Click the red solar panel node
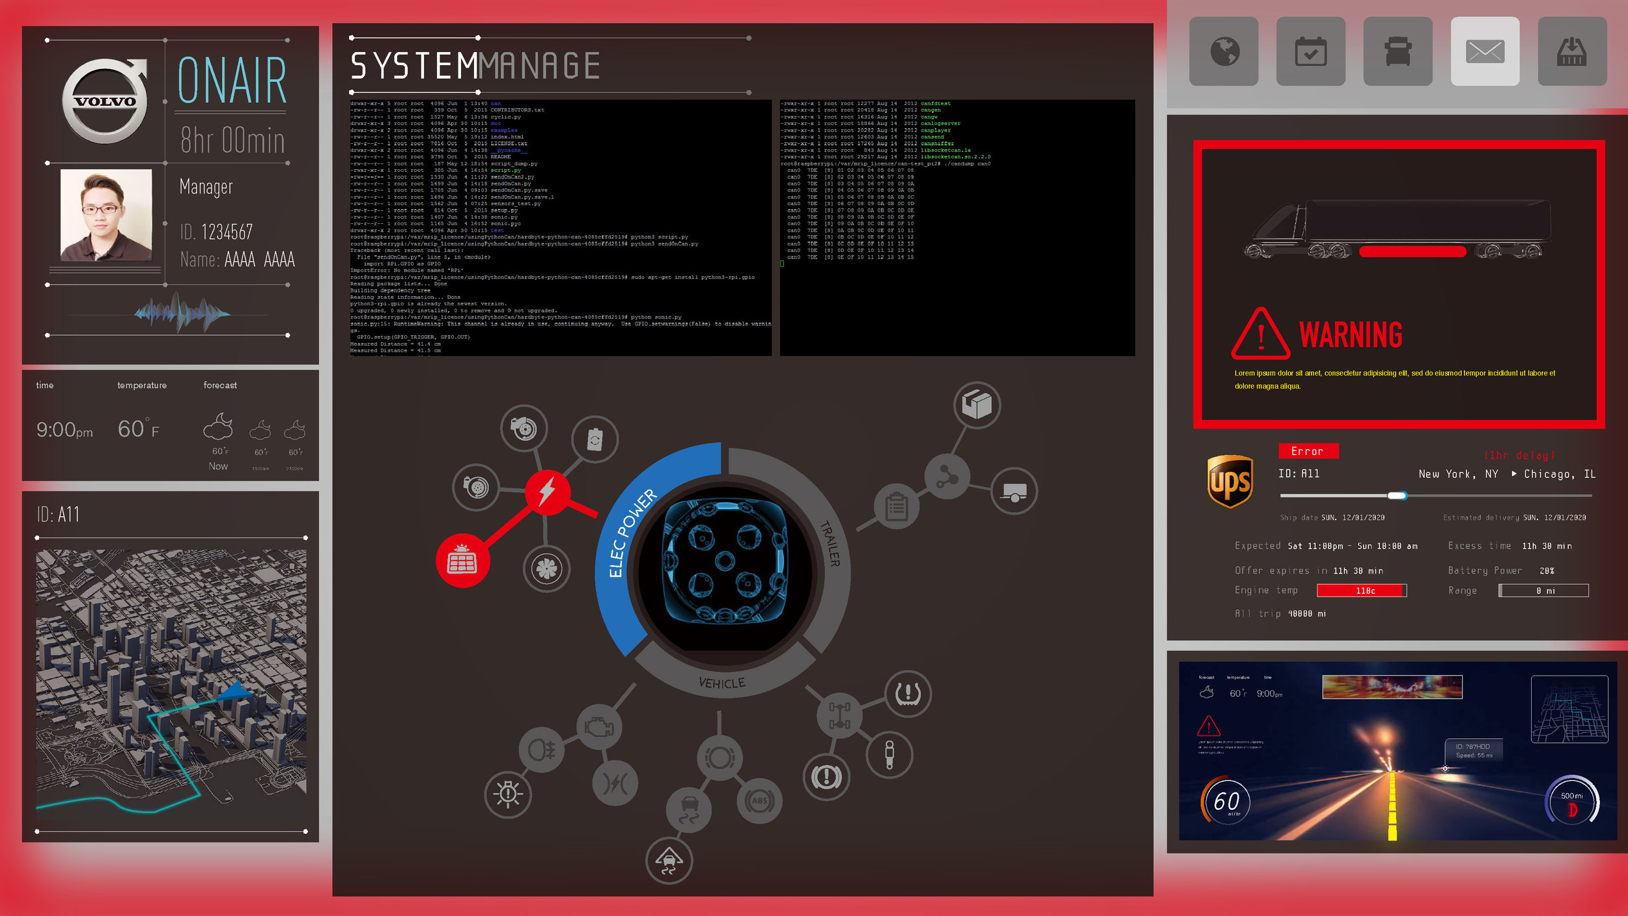The image size is (1628, 916). pyautogui.click(x=462, y=561)
